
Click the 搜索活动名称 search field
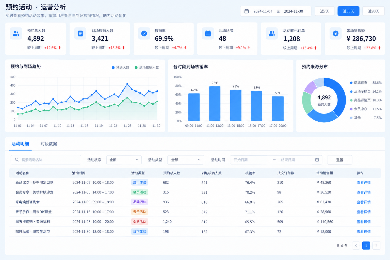(46, 160)
